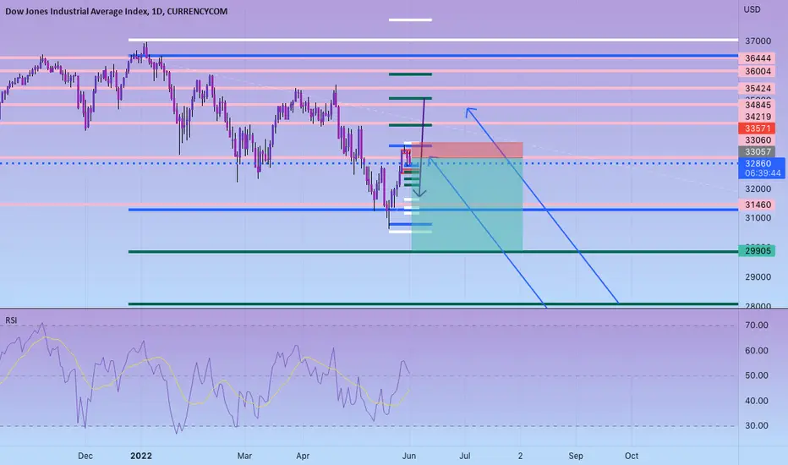
Task: Click the USD currency label
Action: pyautogui.click(x=752, y=9)
